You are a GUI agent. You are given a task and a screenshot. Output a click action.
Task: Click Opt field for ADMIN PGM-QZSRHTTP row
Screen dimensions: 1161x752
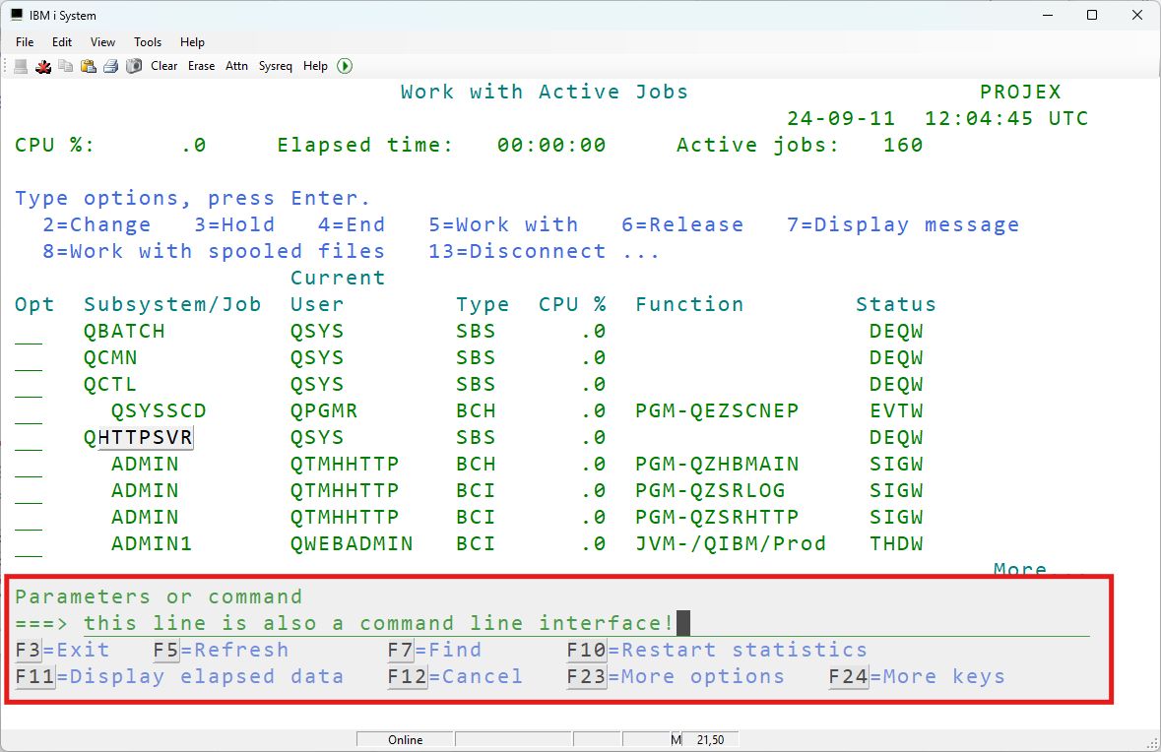coord(29,518)
